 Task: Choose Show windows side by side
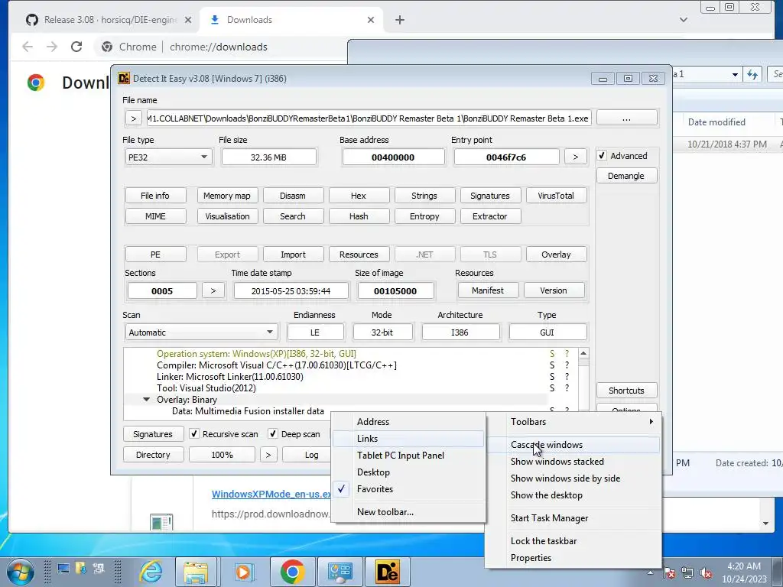point(573,478)
